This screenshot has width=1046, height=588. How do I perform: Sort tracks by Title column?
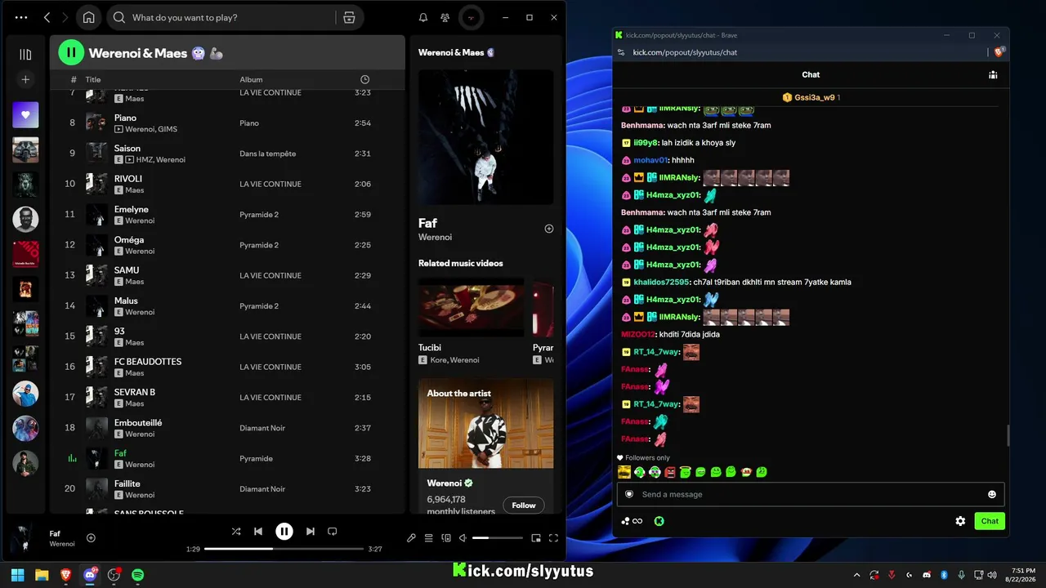click(x=93, y=79)
